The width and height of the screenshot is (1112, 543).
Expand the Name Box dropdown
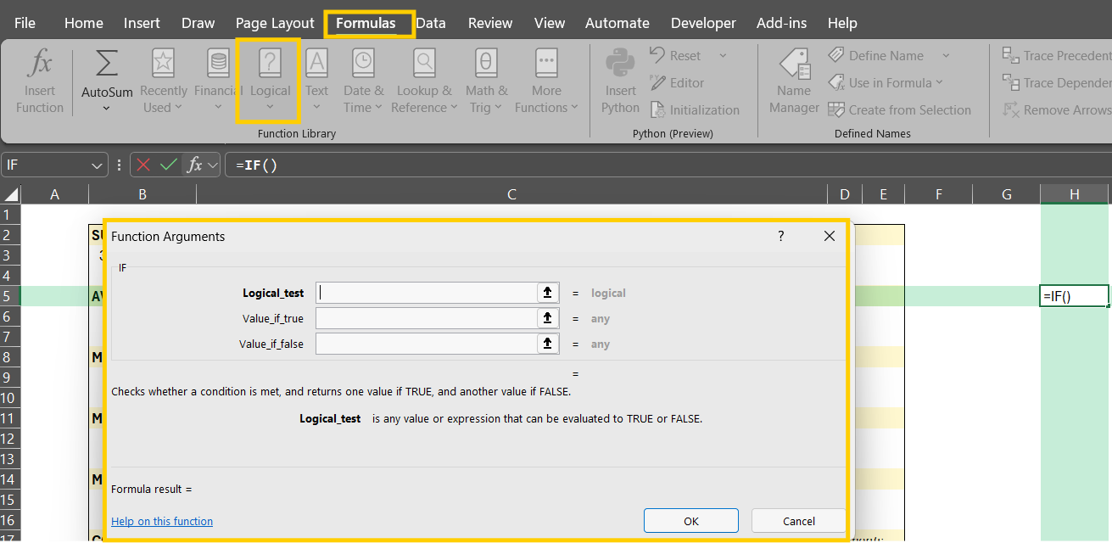(x=97, y=165)
